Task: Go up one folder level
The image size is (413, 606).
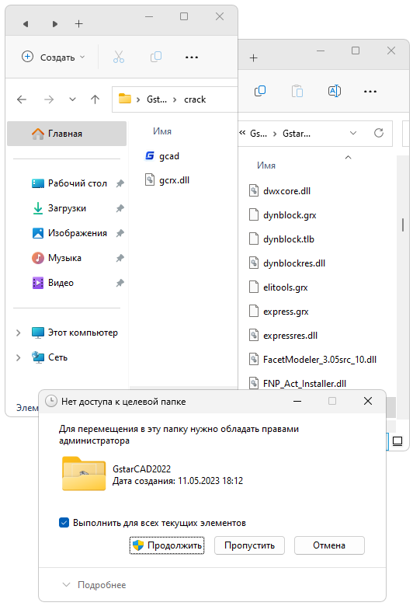Action: click(x=95, y=99)
